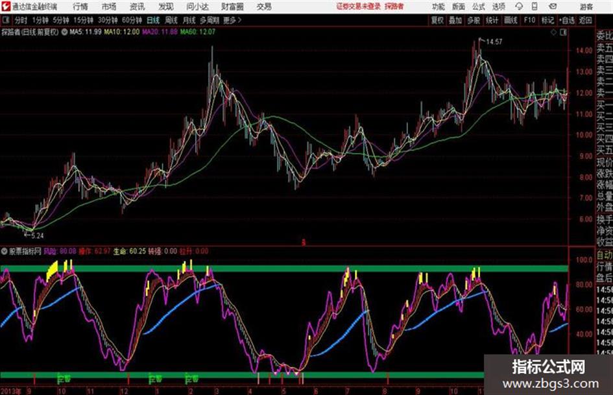
Task: Click the 画线 drawing tools button
Action: click(511, 20)
